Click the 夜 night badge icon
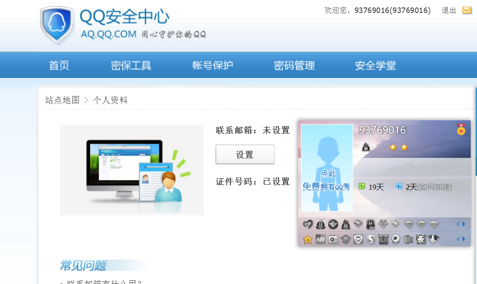 pyautogui.click(x=421, y=240)
